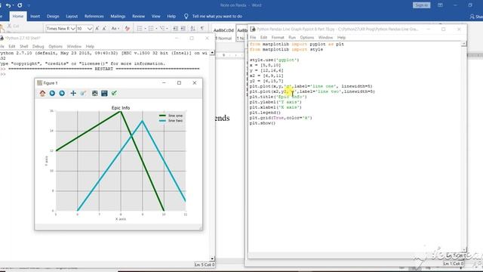Increase font size in Word ribbon
Viewport: 483px width, 272px height.
(x=97, y=29)
